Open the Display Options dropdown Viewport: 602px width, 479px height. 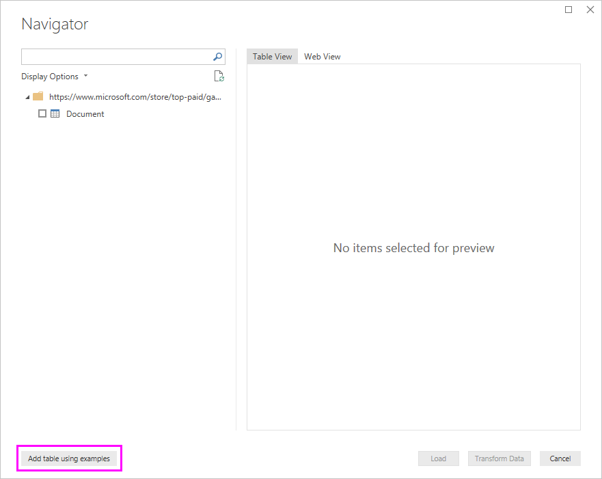point(55,76)
